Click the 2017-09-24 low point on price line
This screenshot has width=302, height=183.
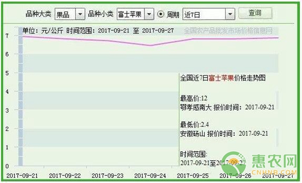(150, 46)
